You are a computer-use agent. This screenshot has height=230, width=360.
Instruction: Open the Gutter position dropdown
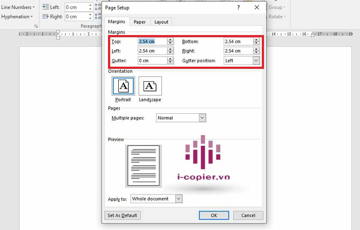pyautogui.click(x=256, y=61)
